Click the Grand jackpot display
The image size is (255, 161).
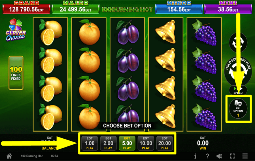click(x=27, y=7)
